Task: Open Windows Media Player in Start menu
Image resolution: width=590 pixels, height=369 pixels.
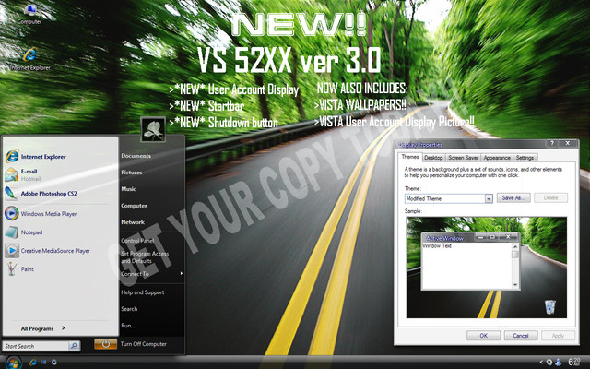Action: [41, 213]
